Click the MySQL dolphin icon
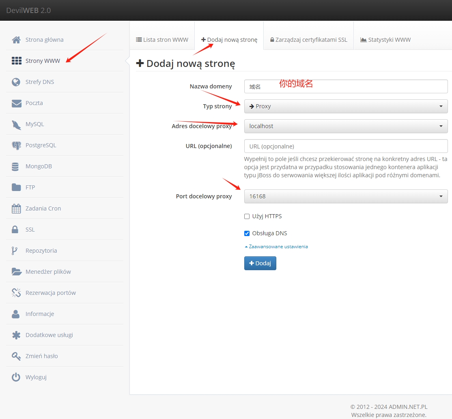 [x=16, y=124]
